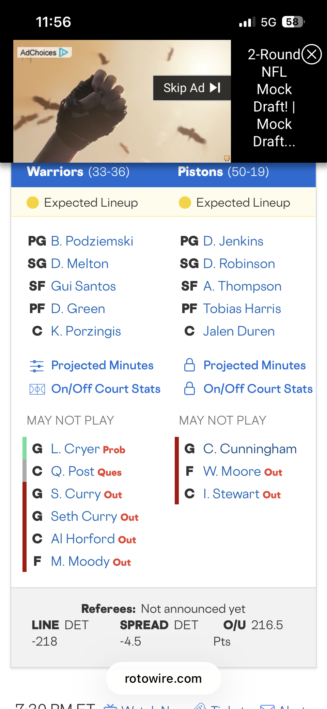Open the Warriors Projected Minutes link
Viewport: 327px width, 709px height.
pos(102,366)
